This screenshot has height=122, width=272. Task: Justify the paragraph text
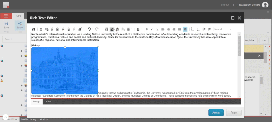click(x=180, y=29)
